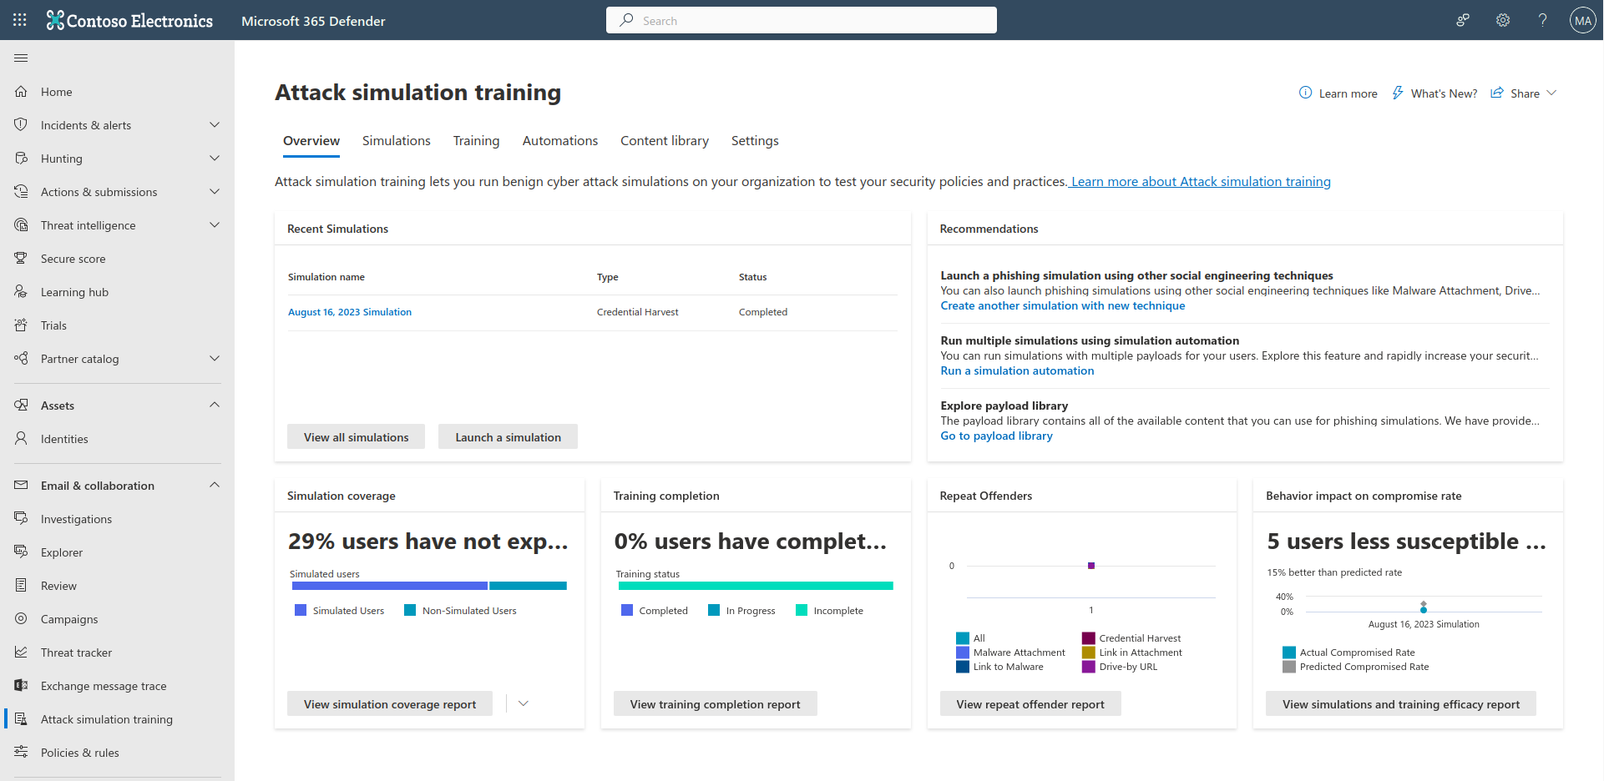The width and height of the screenshot is (1604, 781).
Task: Switch to the Automations tab
Action: (560, 141)
